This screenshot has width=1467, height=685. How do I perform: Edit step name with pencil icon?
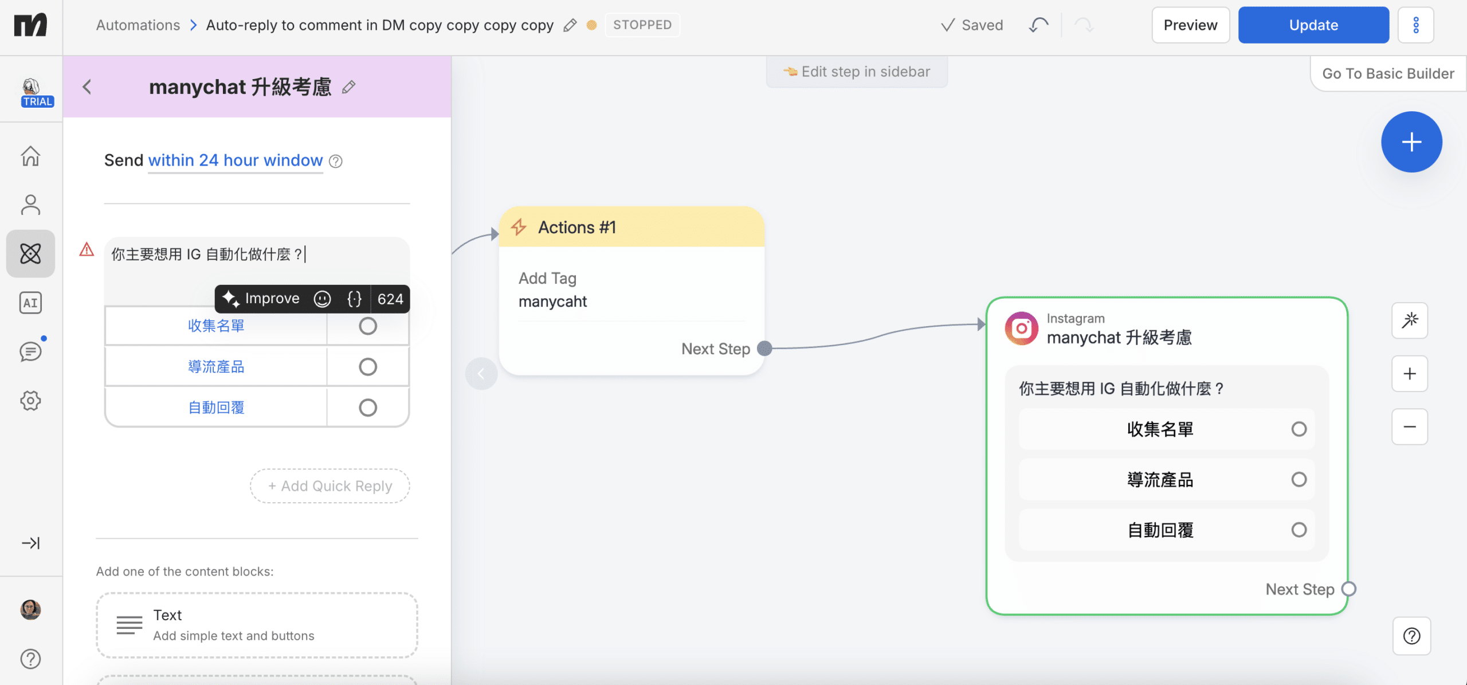pyautogui.click(x=348, y=87)
